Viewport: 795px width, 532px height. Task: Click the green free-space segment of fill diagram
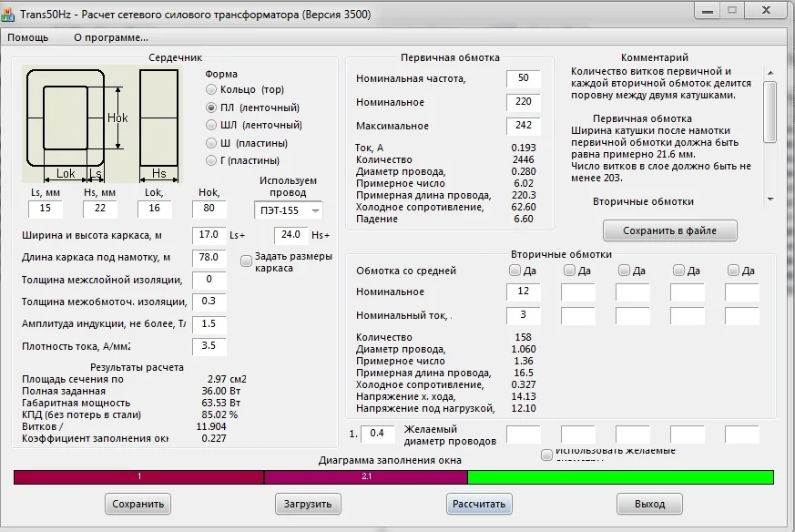(x=620, y=477)
